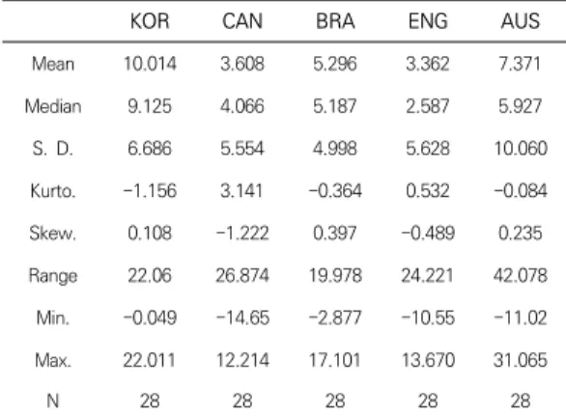Select ENG minimum value −10.55
566x416 pixels.
(x=428, y=318)
